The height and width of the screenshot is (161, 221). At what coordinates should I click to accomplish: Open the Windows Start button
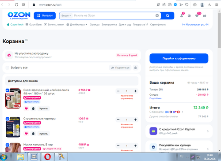pyautogui.click(x=4, y=157)
